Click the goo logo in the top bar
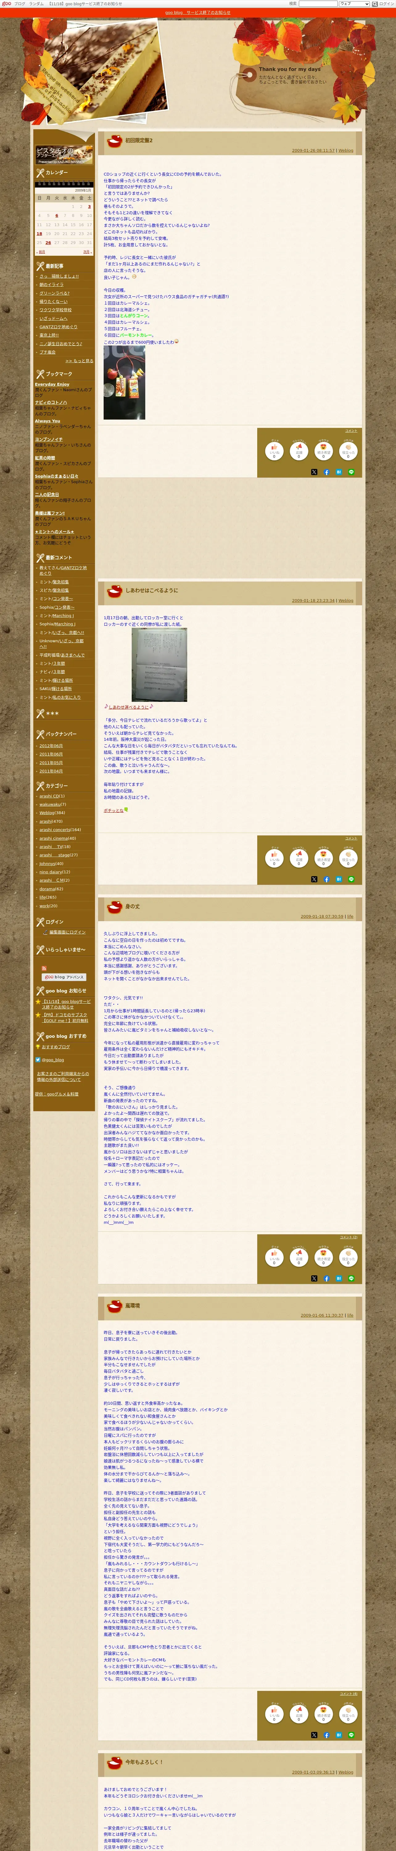The width and height of the screenshot is (396, 1851). point(6,4)
